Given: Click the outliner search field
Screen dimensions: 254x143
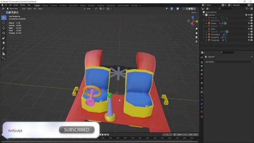Looking at the screenshot, I should click(225, 9).
